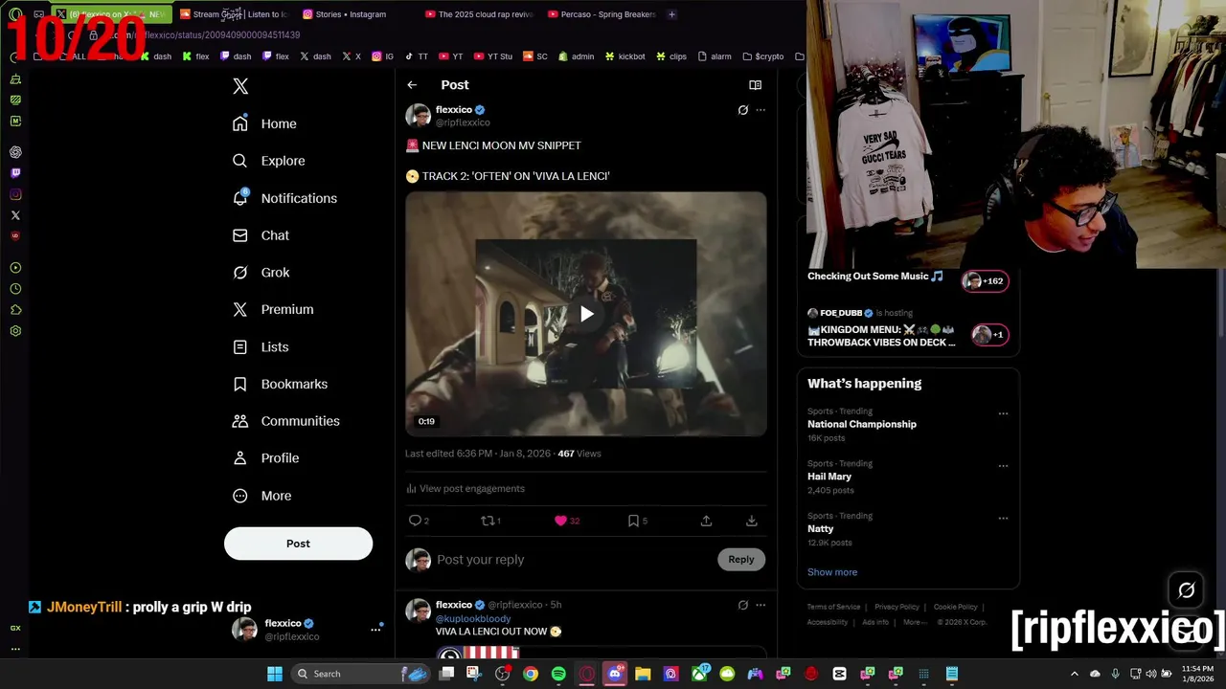1226x689 pixels.
Task: Open Bookmarks in the X navigation
Action: pyautogui.click(x=280, y=384)
